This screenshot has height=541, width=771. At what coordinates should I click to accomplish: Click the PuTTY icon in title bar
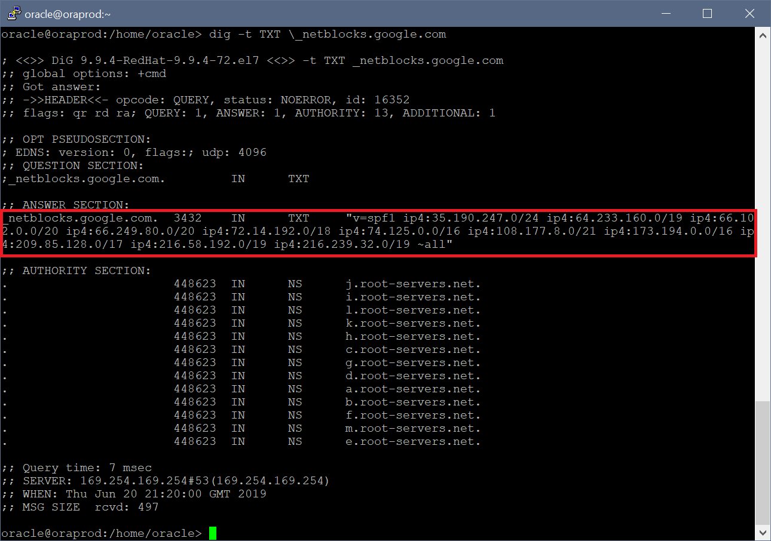(x=13, y=13)
